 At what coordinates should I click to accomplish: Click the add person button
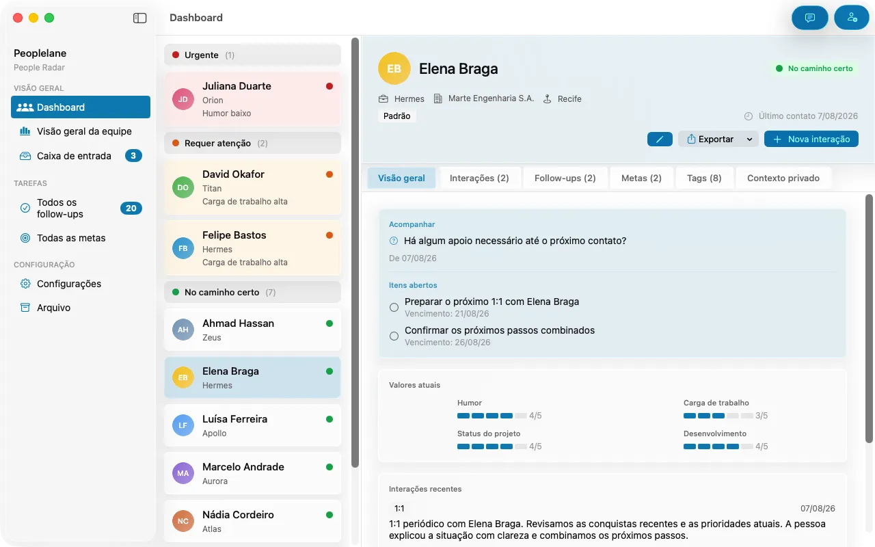pyautogui.click(x=852, y=18)
